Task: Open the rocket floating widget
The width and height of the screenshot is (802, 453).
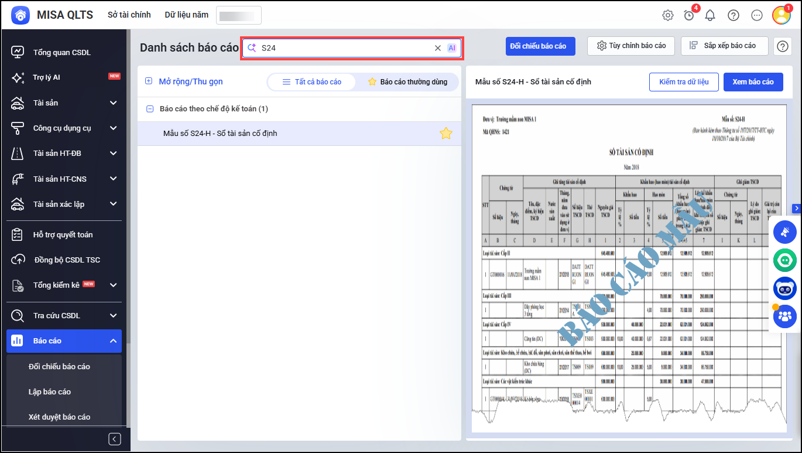Action: [x=785, y=232]
